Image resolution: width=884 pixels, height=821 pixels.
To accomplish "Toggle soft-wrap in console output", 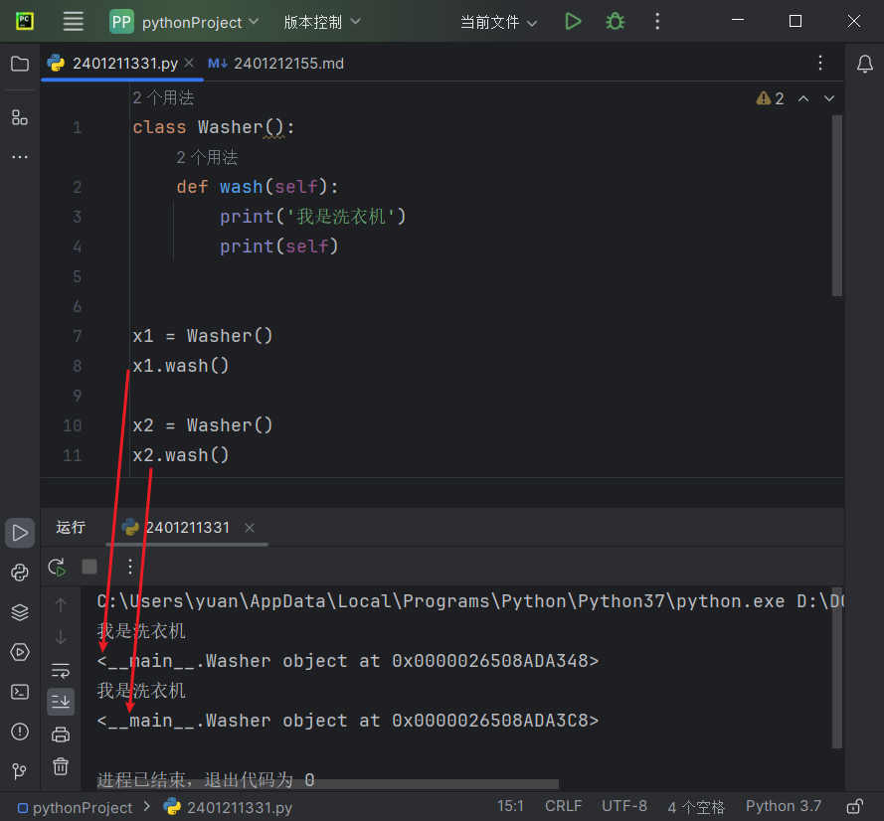I will [61, 671].
